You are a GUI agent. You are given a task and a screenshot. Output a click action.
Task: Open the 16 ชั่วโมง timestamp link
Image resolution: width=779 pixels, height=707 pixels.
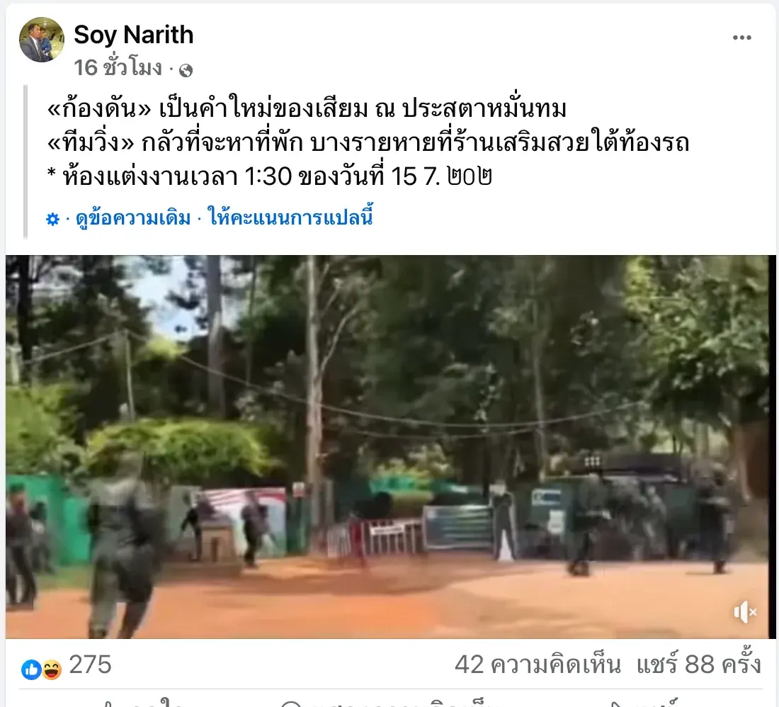(x=118, y=67)
